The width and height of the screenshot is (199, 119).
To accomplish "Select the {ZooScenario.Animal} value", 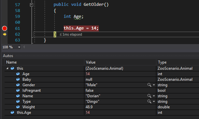I will pos(105,68).
